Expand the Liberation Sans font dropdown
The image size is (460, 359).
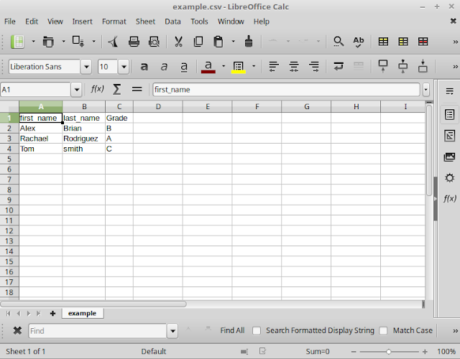point(86,67)
